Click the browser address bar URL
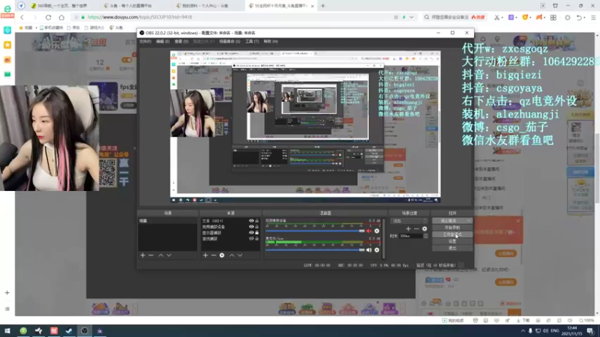Image resolution: width=600 pixels, height=337 pixels. click(139, 17)
